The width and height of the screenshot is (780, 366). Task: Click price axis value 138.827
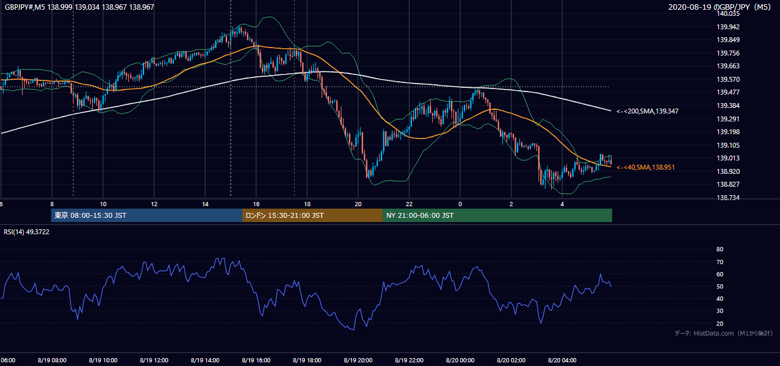[728, 185]
